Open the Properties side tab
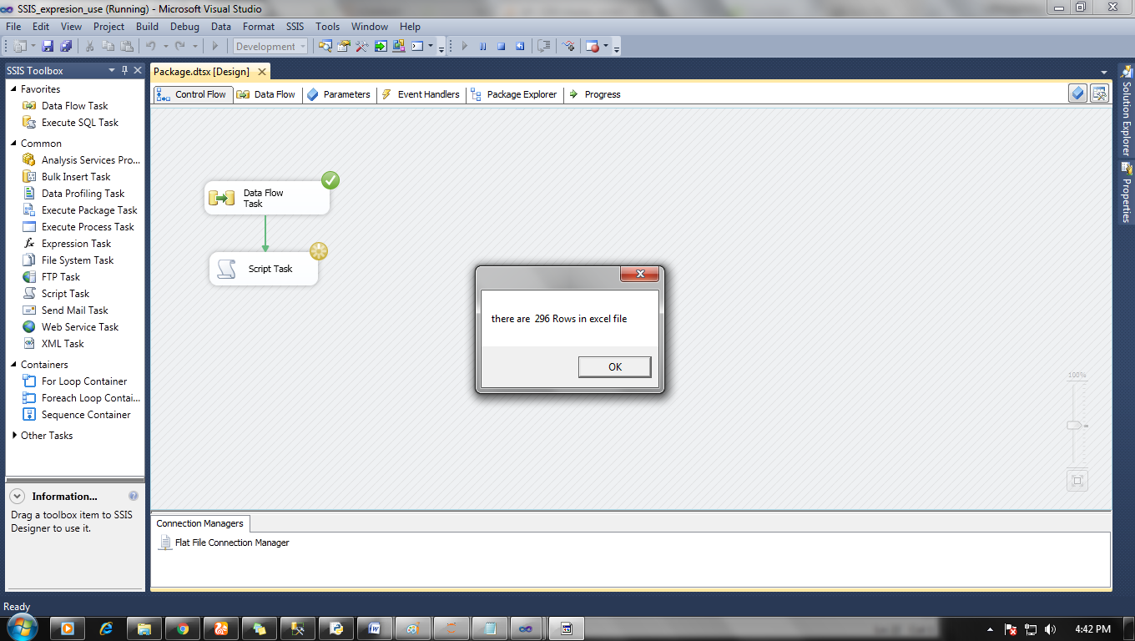Screen dimensions: 1135x641 1127,193
